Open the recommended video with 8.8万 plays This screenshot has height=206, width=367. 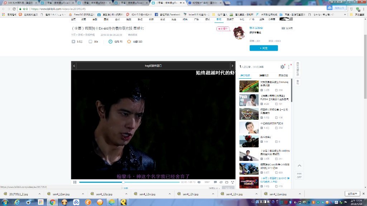tap(249, 114)
